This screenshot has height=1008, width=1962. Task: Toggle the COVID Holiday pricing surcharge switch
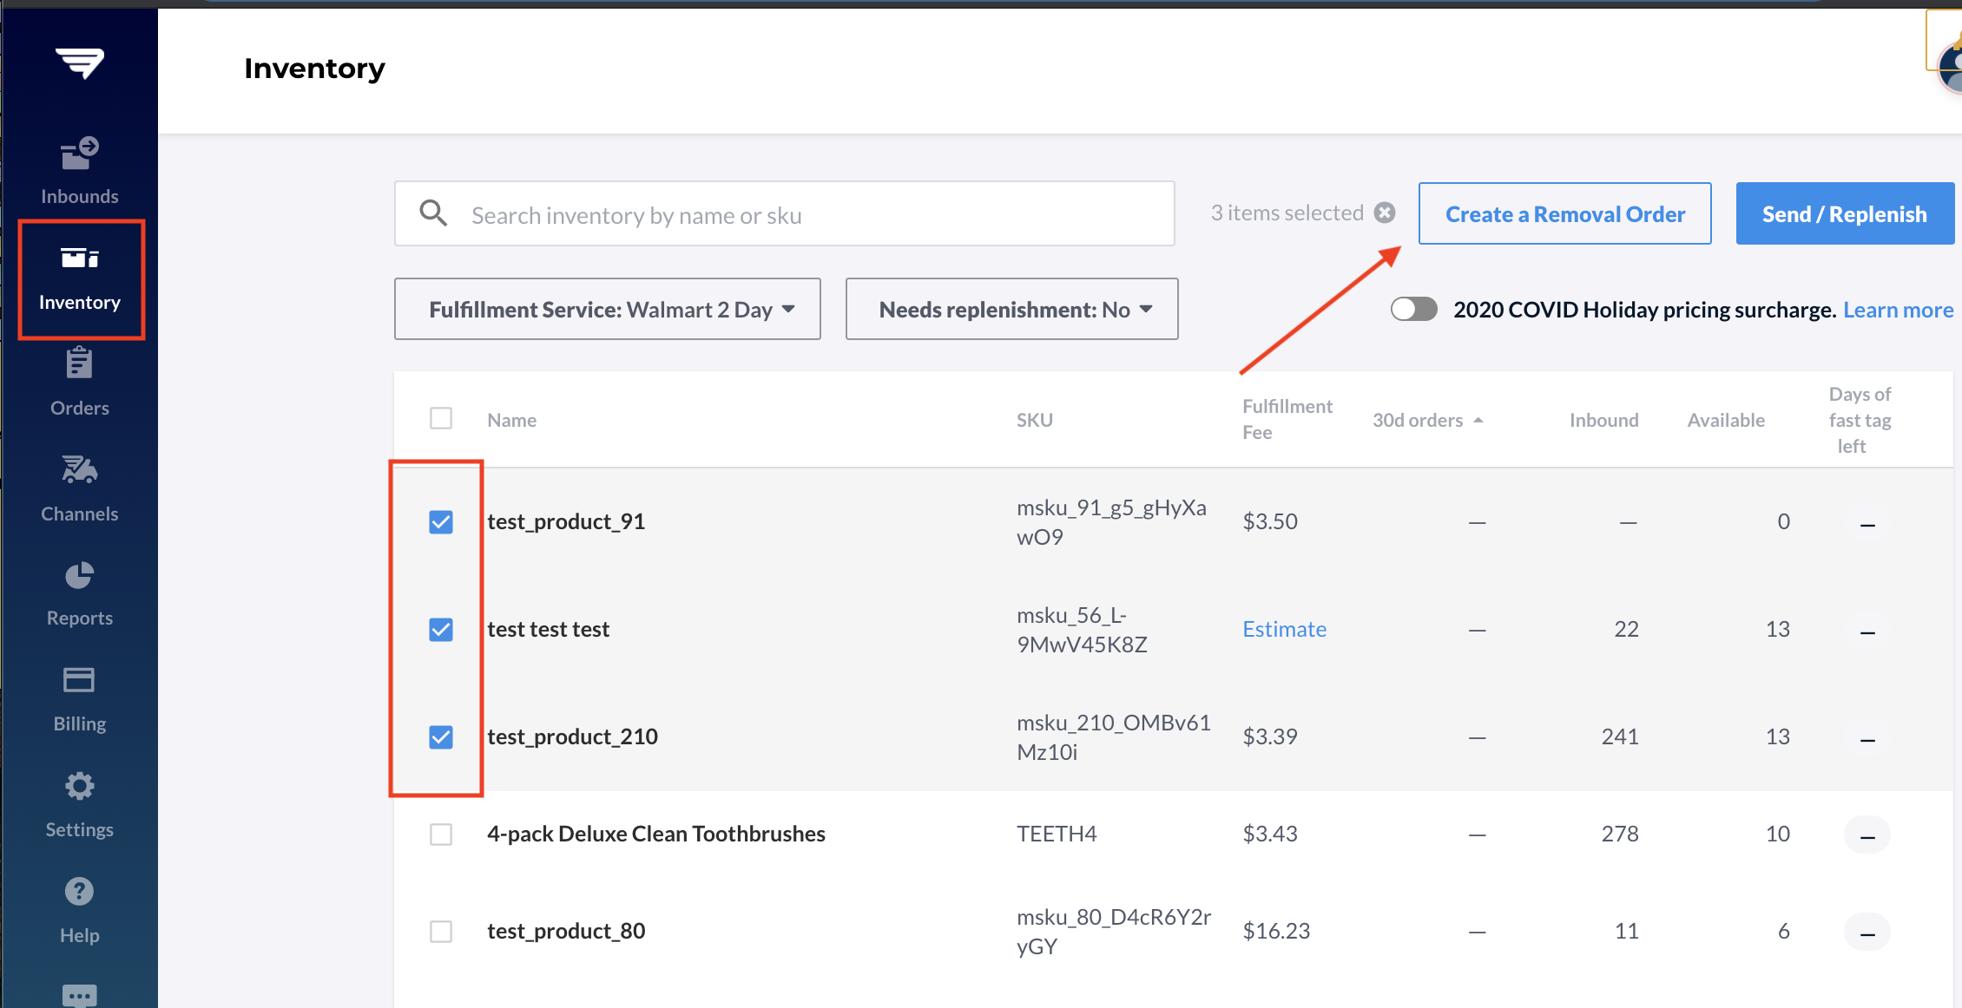pos(1413,310)
